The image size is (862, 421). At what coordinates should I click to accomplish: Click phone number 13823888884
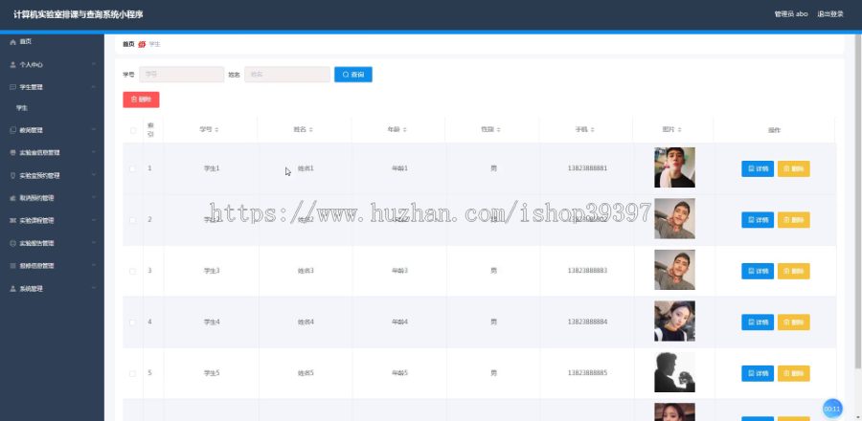587,322
